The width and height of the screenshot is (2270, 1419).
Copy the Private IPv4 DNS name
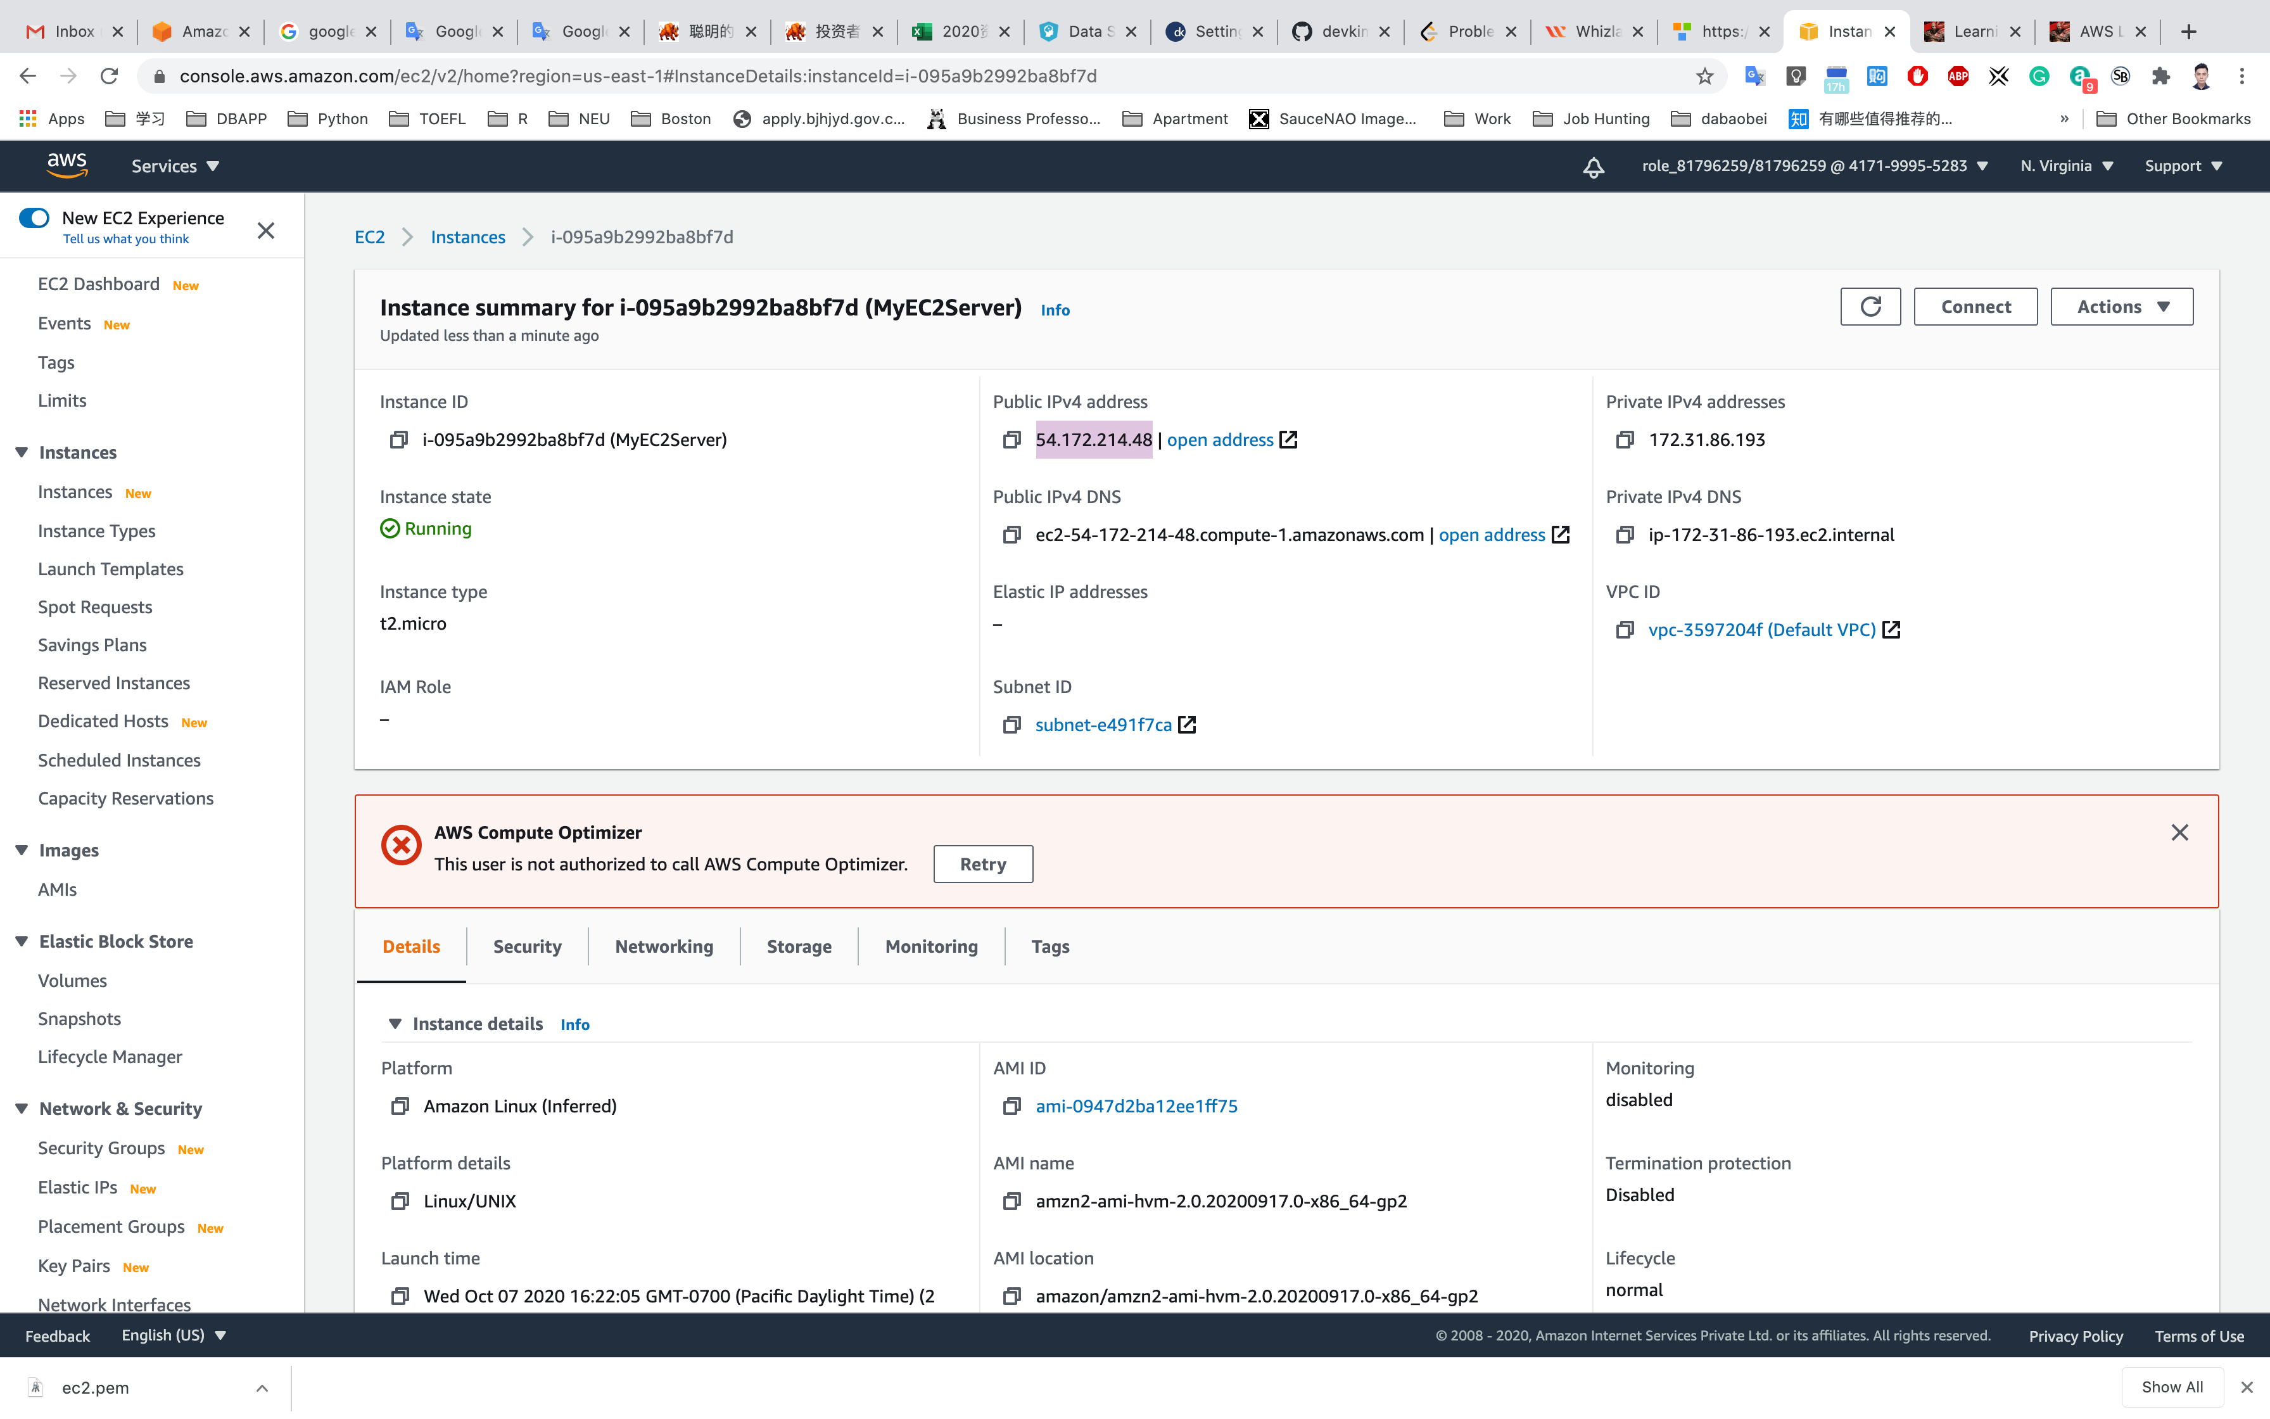1625,535
